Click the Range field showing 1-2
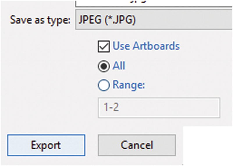The image size is (233, 166). (x=159, y=107)
